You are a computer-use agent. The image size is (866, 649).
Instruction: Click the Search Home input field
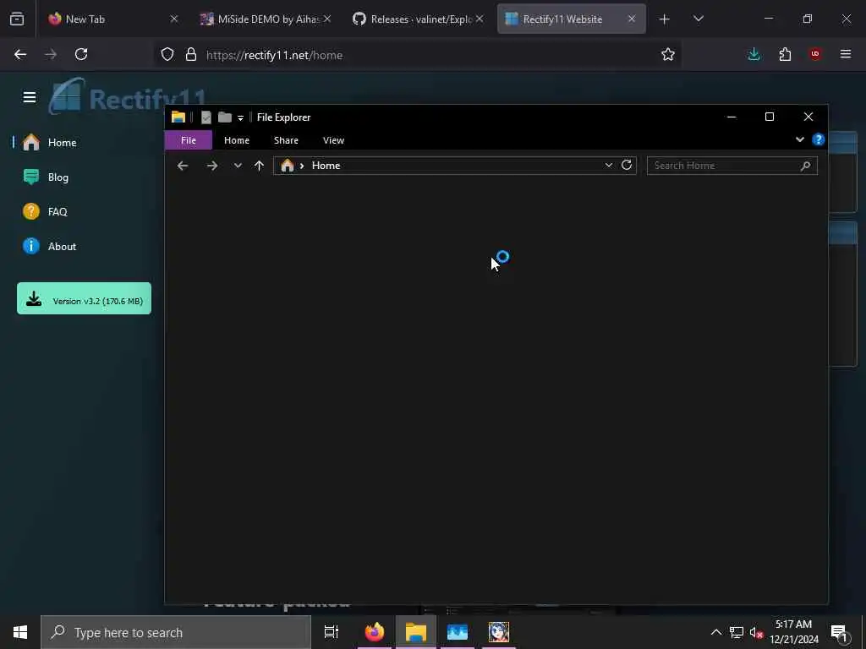732,166
